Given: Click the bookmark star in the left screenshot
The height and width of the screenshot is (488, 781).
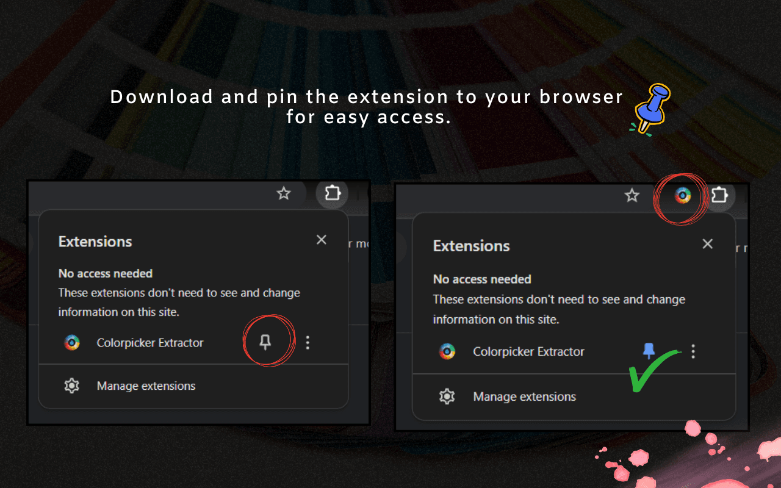Looking at the screenshot, I should (284, 194).
